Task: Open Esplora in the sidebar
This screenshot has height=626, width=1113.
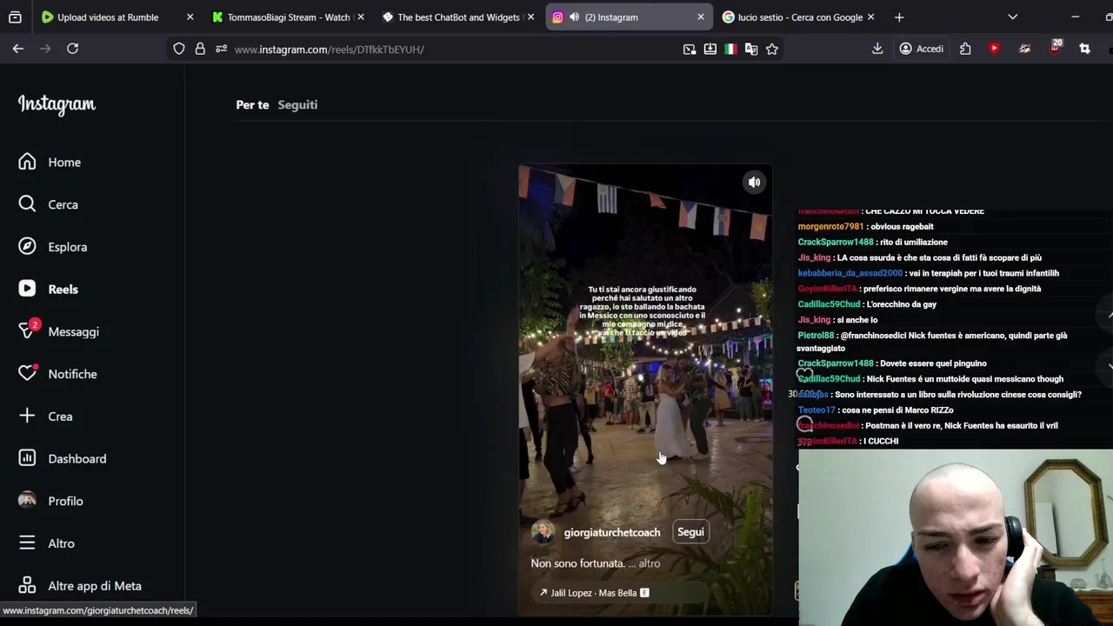Action: point(67,247)
